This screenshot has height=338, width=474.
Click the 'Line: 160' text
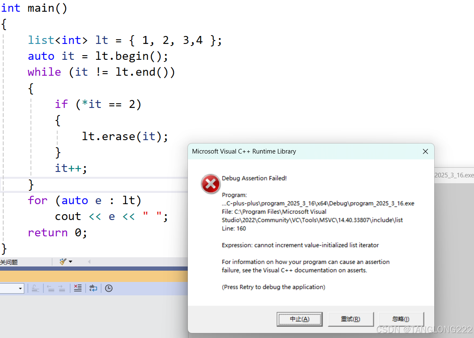point(234,228)
